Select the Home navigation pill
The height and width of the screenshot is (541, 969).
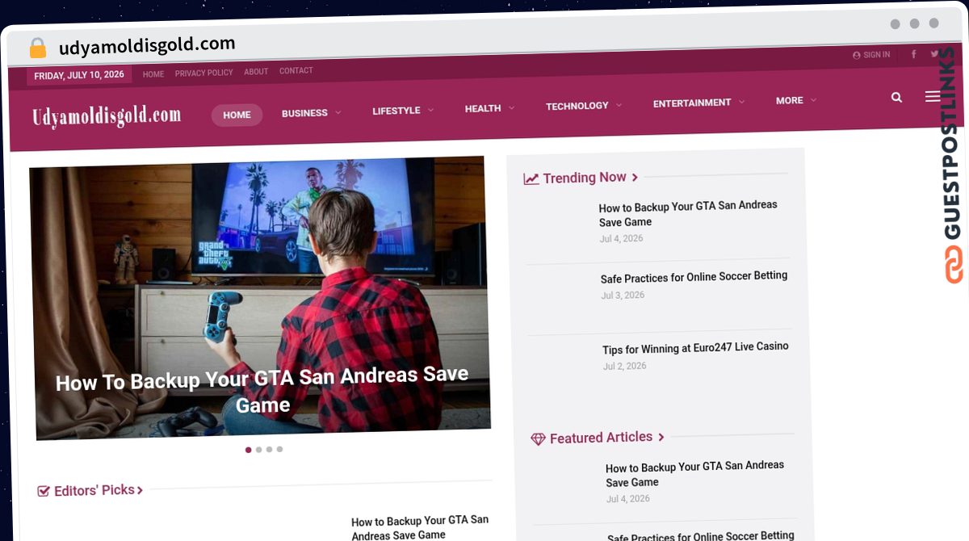point(237,115)
